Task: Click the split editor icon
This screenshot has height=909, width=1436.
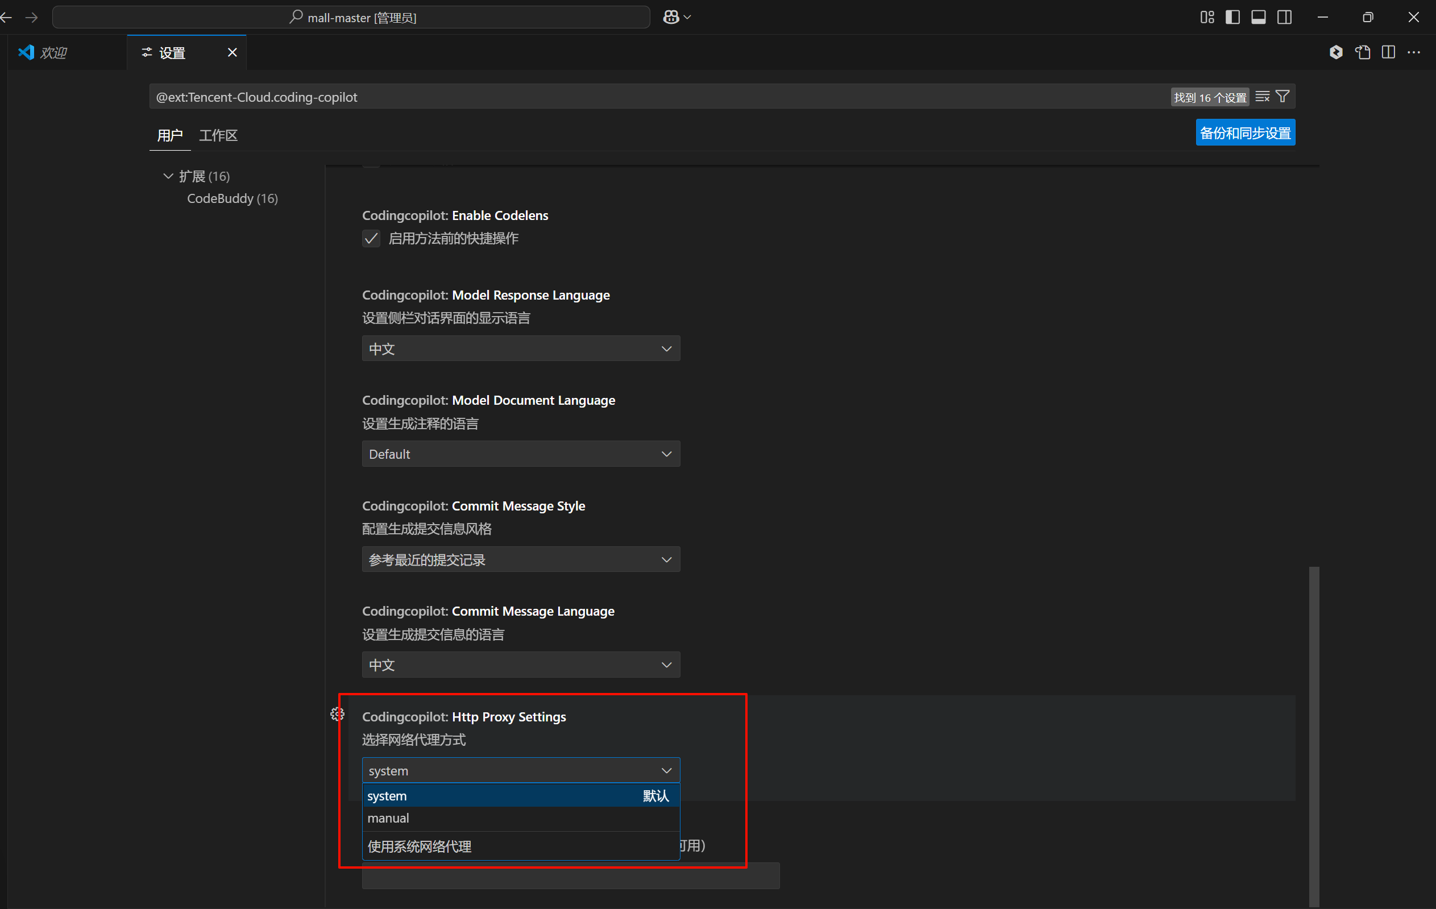Action: coord(1388,52)
